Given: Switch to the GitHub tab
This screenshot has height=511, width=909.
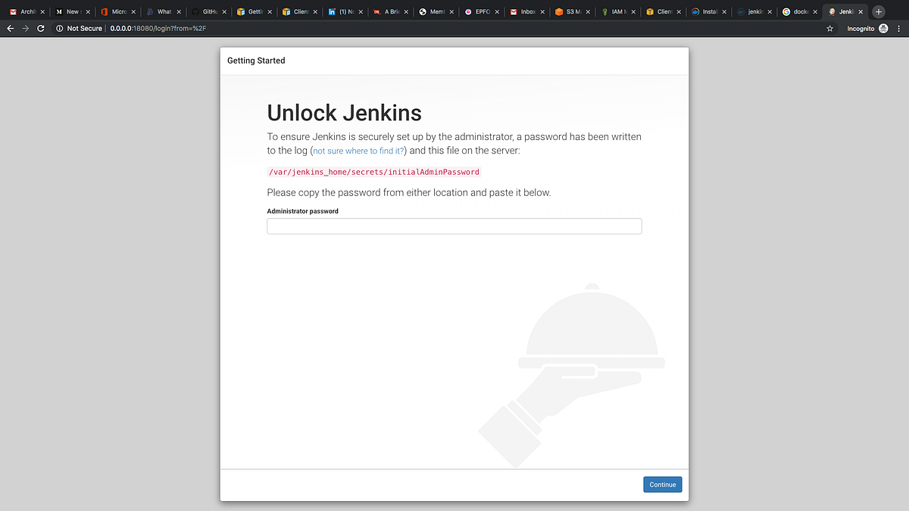Looking at the screenshot, I should pos(205,11).
